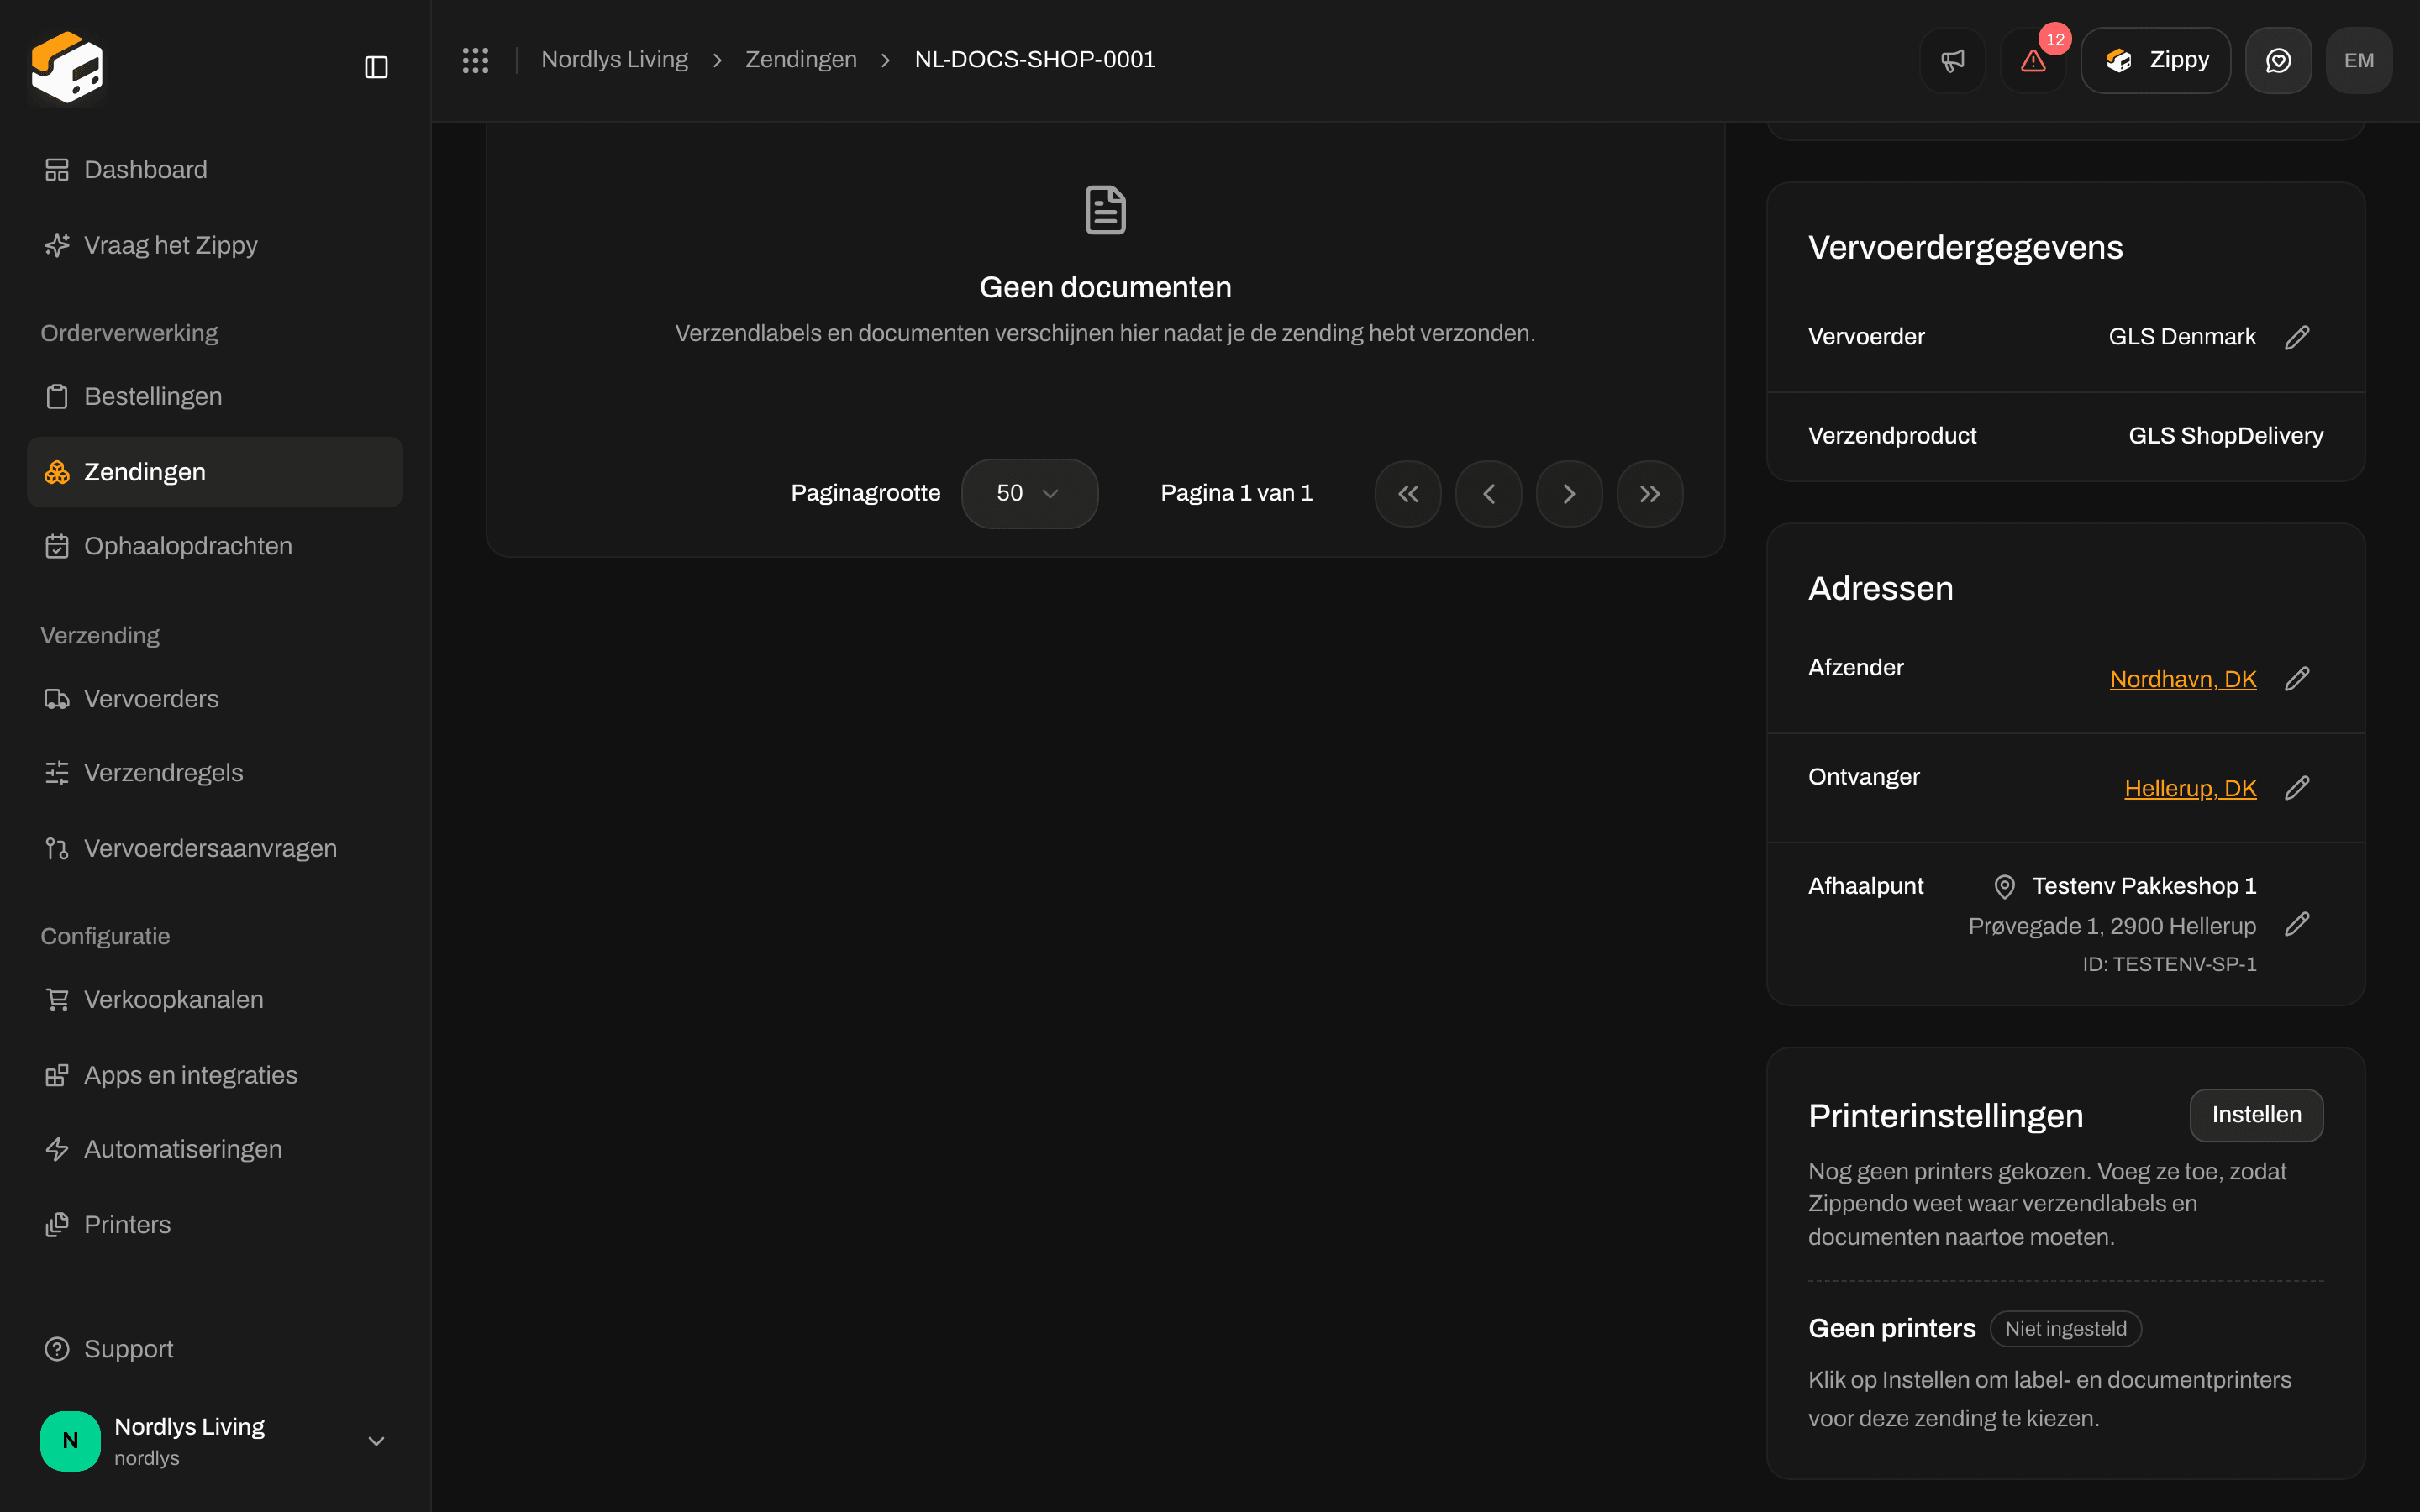This screenshot has width=2420, height=1512.
Task: Open alerts warning icon with 12 badge
Action: (x=2033, y=60)
